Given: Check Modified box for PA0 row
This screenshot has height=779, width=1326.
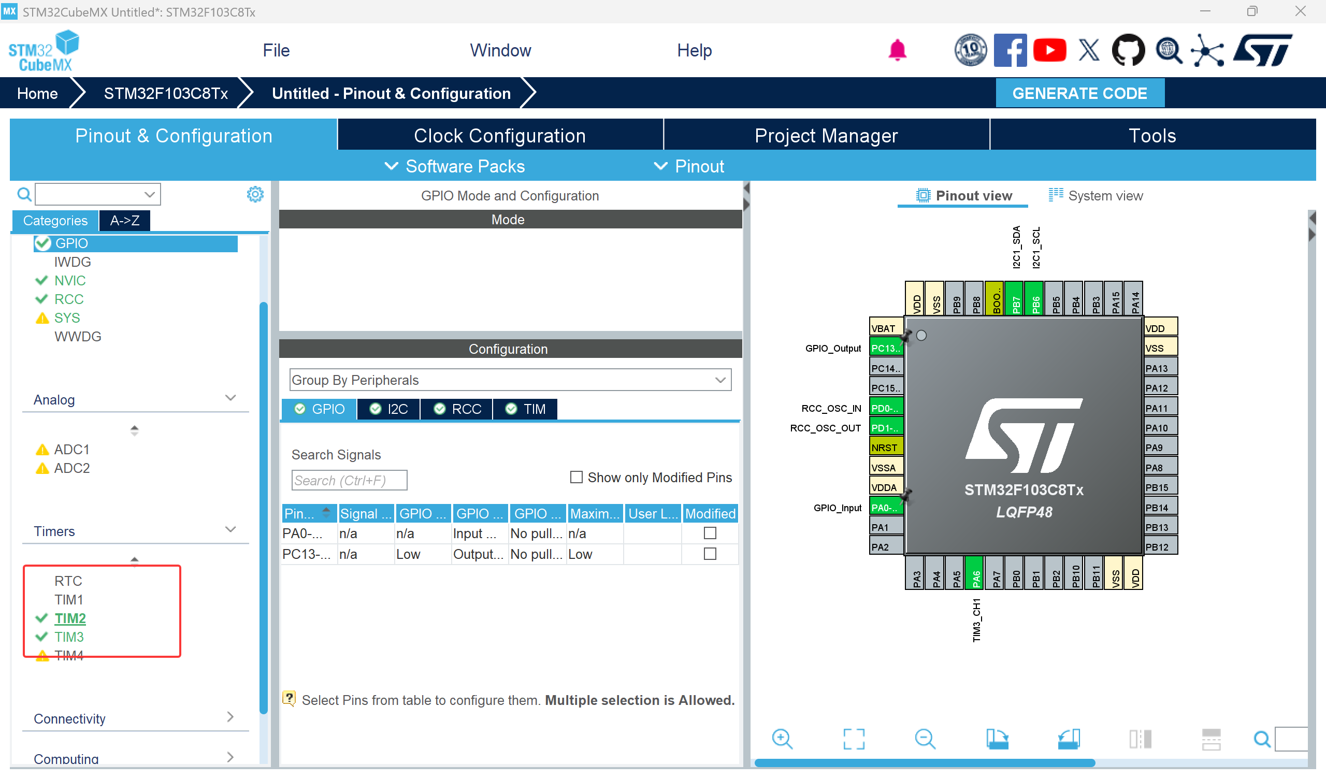Looking at the screenshot, I should click(710, 533).
